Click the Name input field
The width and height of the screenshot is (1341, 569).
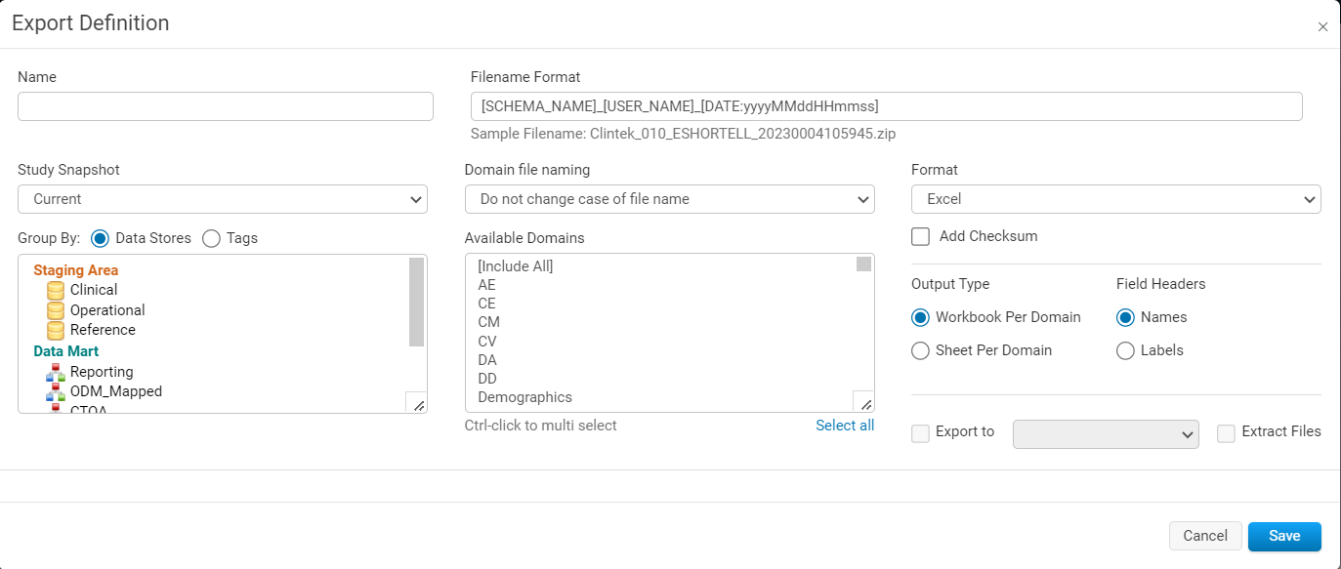click(x=226, y=106)
